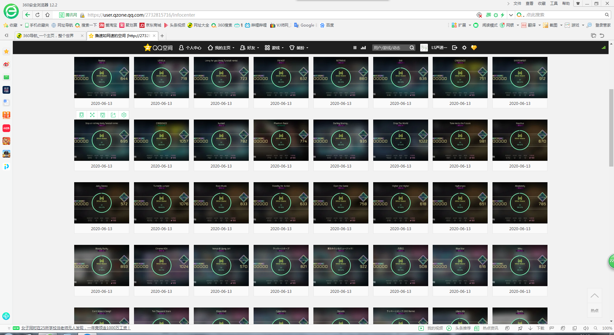The image size is (614, 335).
Task: Open the Phantom Razor score thumbnail
Action: coord(281,140)
